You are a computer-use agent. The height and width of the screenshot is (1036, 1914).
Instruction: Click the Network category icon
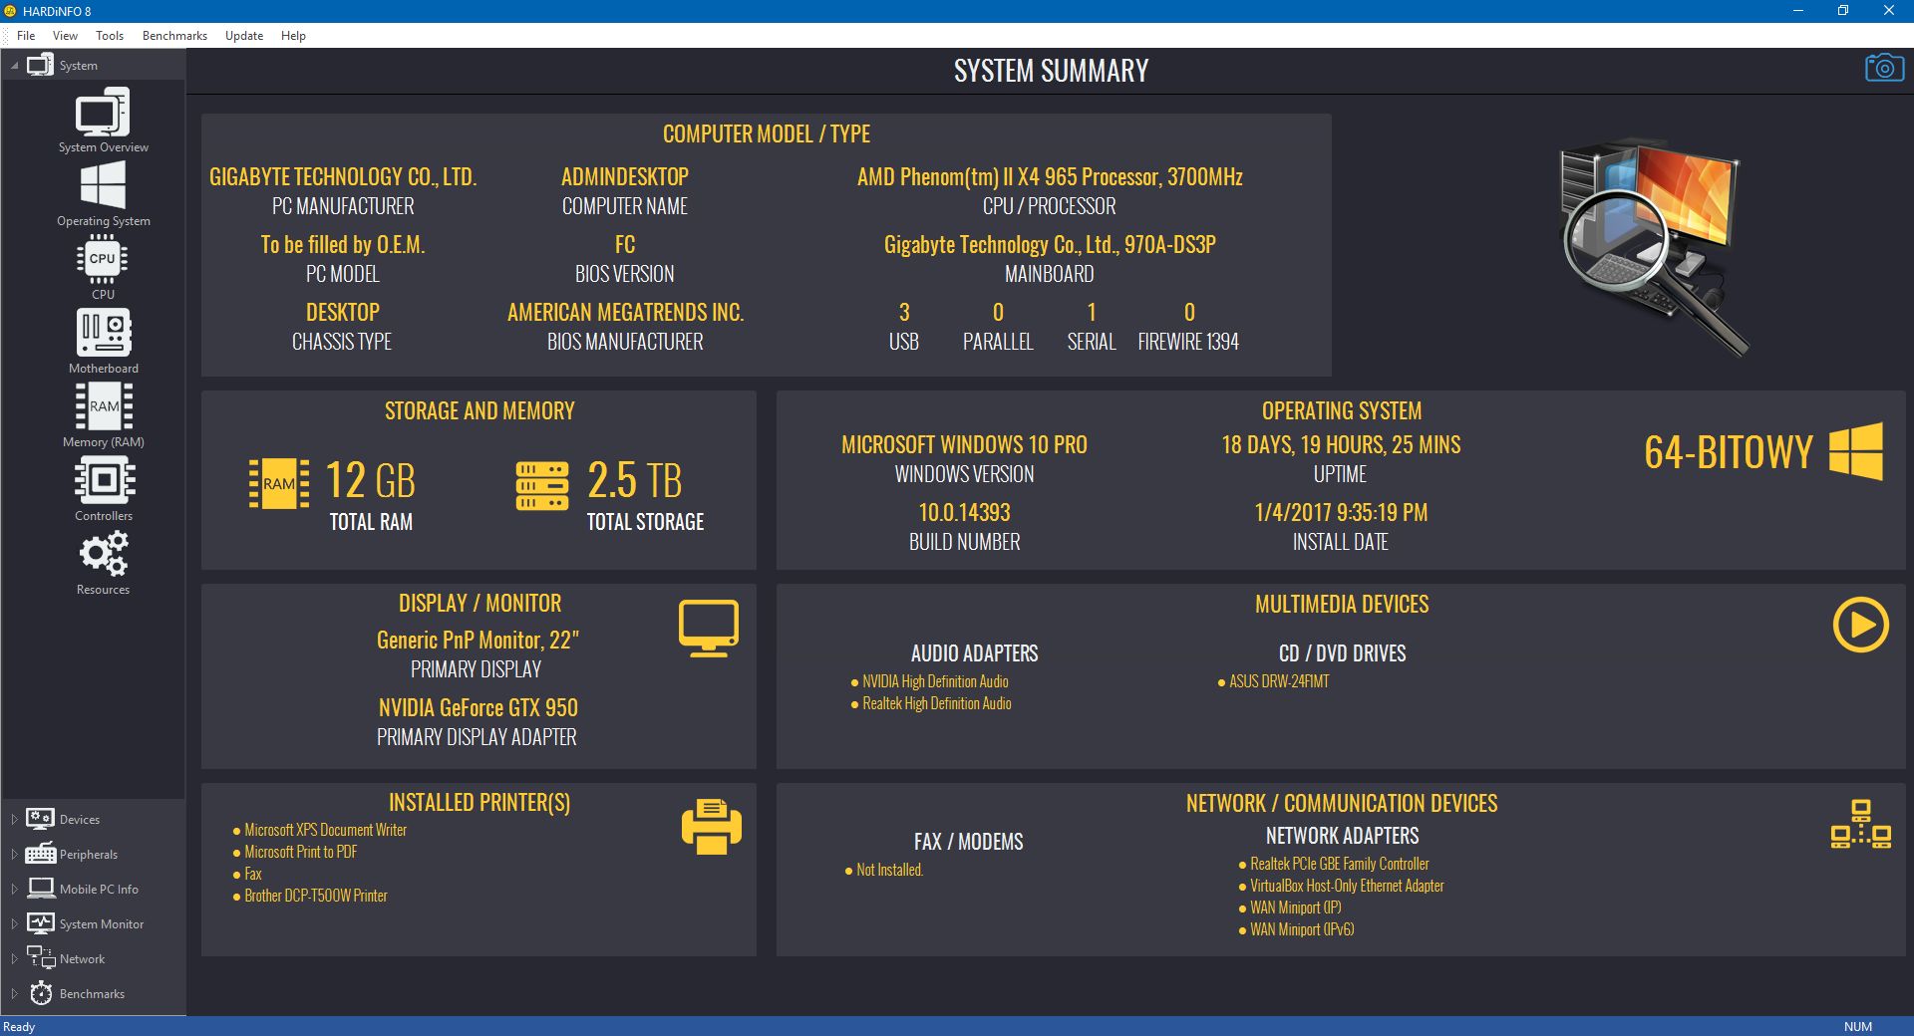click(41, 958)
